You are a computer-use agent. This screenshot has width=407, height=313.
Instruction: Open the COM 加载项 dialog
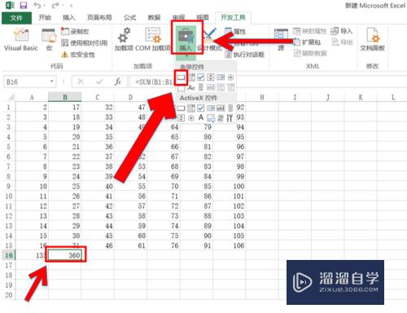[x=153, y=40]
